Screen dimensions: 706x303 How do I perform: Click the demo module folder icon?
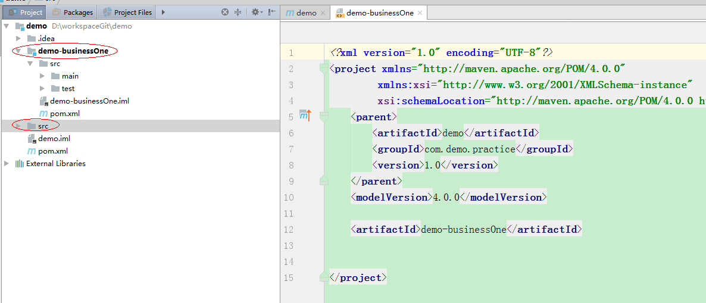coord(20,26)
